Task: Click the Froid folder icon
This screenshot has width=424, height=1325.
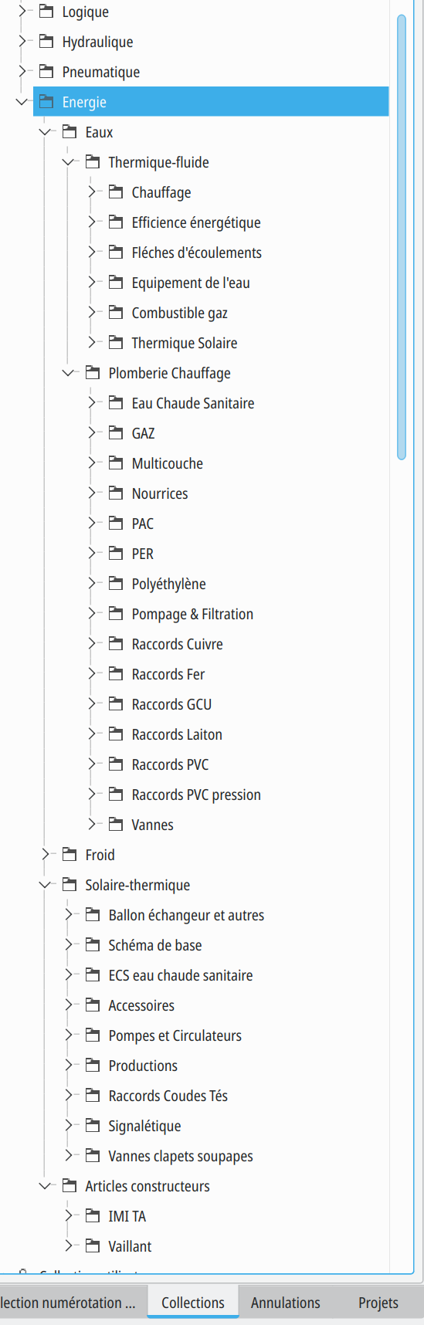Action: [70, 855]
